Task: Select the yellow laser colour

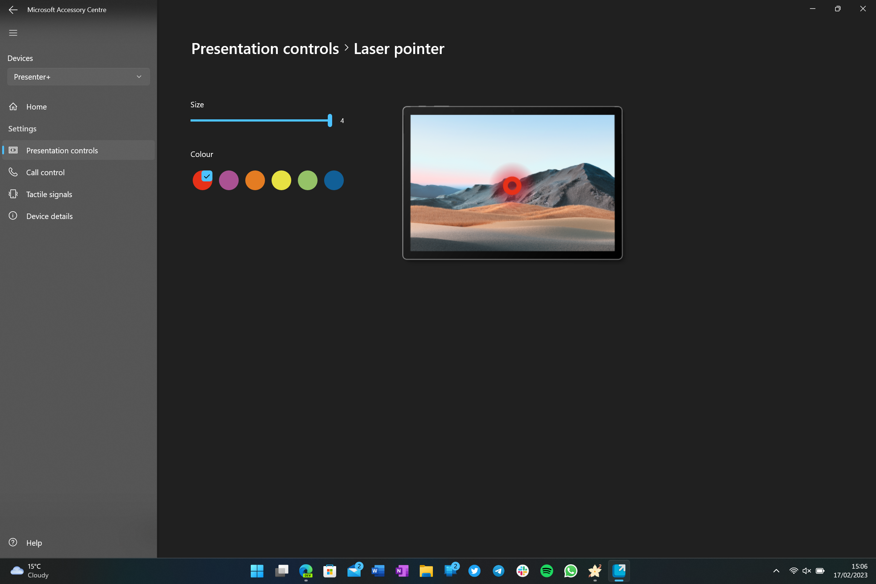Action: (281, 180)
